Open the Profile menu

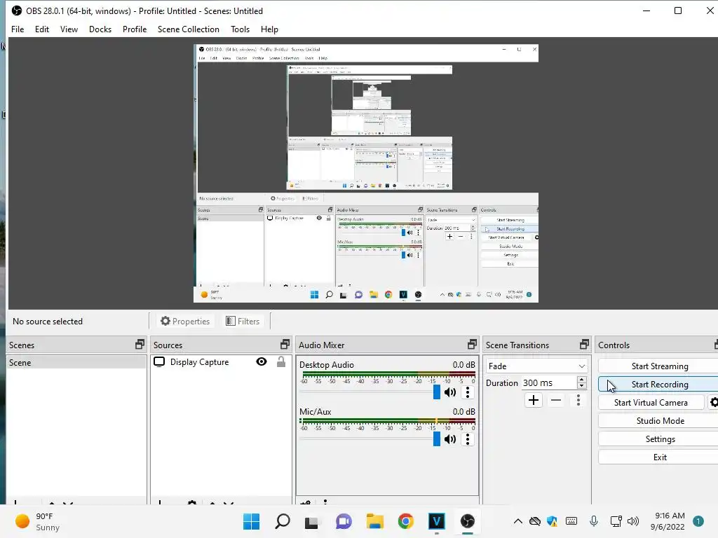point(135,29)
